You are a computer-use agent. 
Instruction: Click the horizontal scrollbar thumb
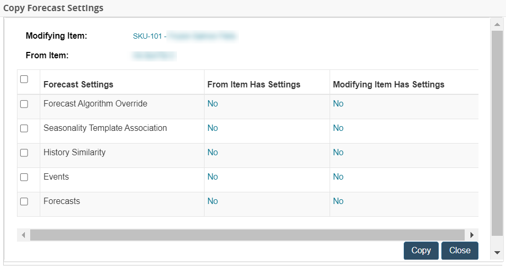(x=246, y=235)
